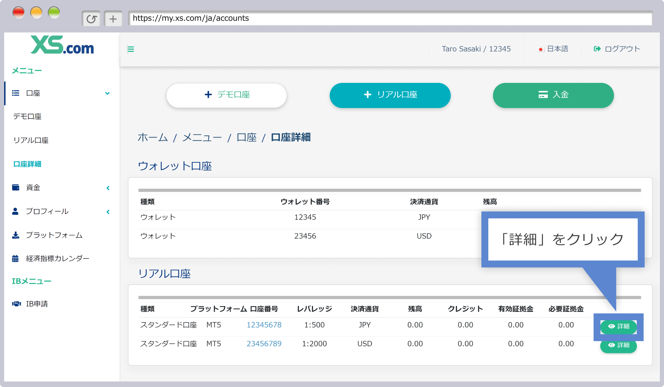This screenshot has height=387, width=664.
Task: Go to 口座 in the breadcrumb
Action: [x=247, y=138]
